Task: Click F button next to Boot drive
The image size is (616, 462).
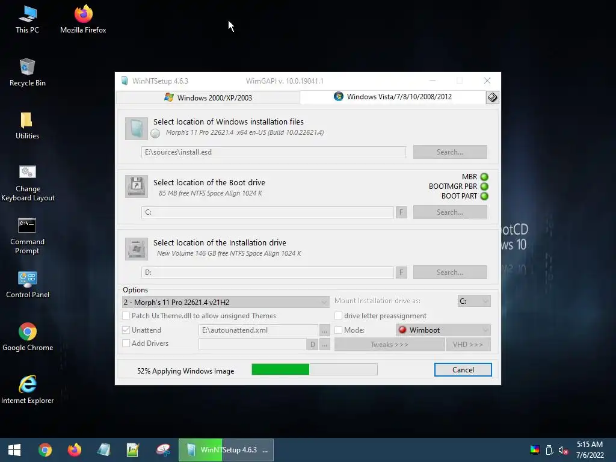Action: [401, 212]
